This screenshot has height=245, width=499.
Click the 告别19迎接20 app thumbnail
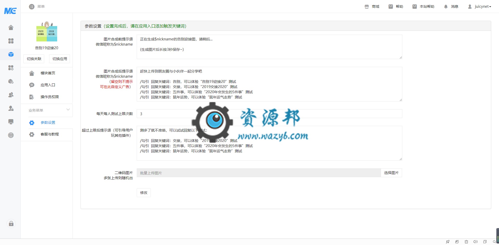[47, 32]
